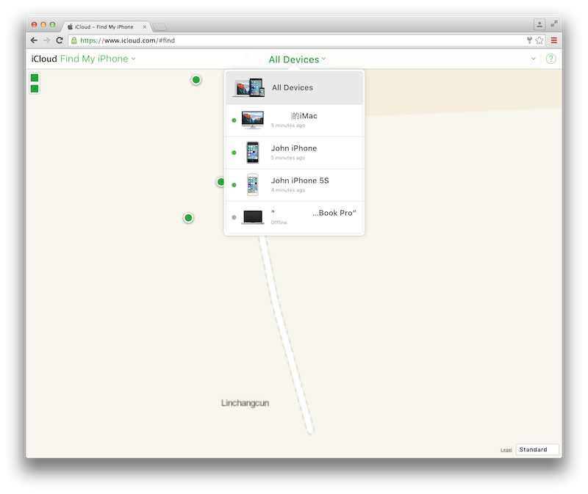Open a new browser tab
The height and width of the screenshot is (494, 588).
pyautogui.click(x=159, y=27)
